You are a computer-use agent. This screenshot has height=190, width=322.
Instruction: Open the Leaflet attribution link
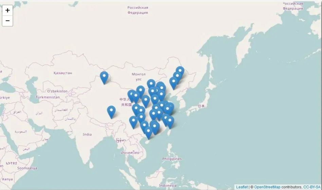click(x=242, y=187)
